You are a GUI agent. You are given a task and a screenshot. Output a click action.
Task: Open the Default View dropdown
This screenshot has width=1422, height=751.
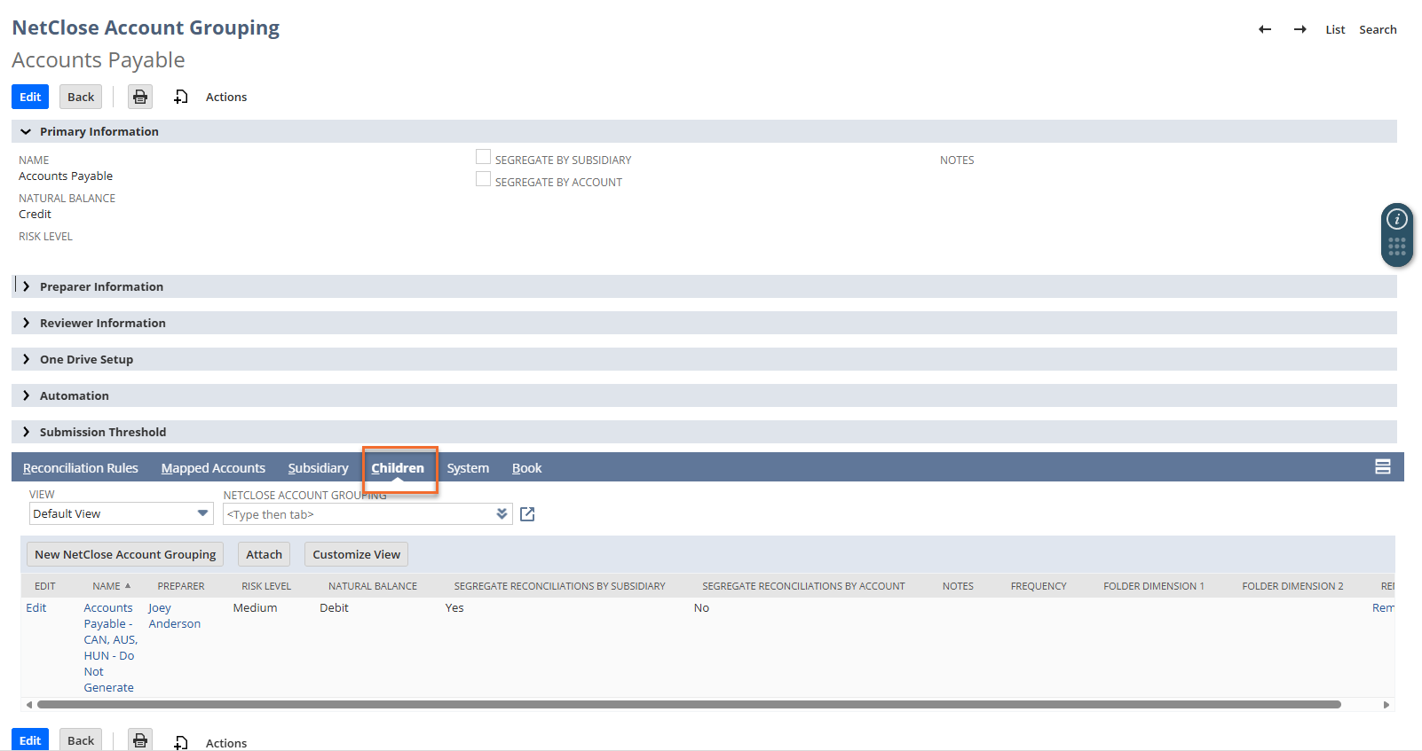(121, 513)
